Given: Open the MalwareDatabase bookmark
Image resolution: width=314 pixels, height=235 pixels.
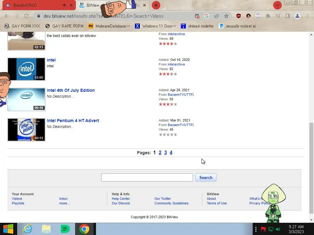Looking at the screenshot, I should point(109,26).
